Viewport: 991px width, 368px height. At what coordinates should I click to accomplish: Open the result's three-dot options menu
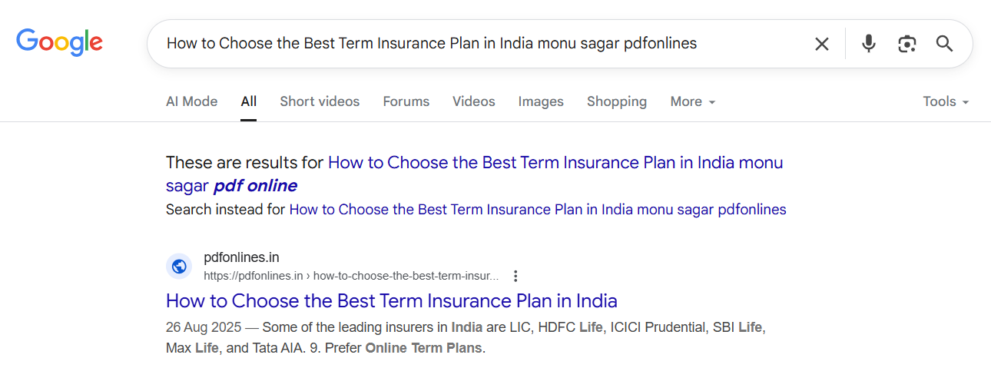(x=515, y=276)
